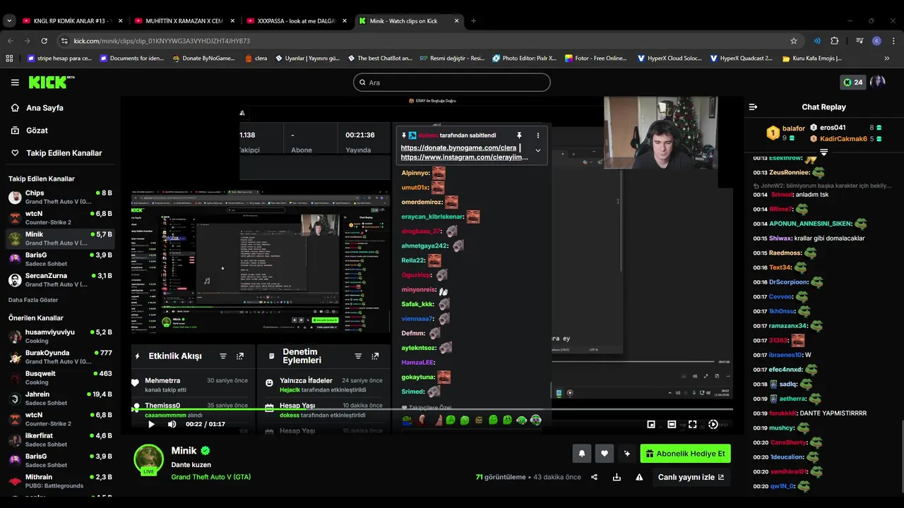904x508 pixels.
Task: Mute the clip audio
Action: [172, 424]
